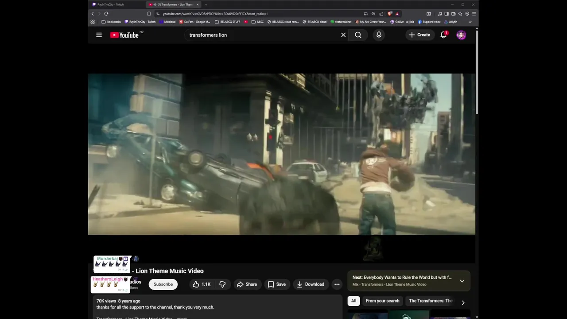567x319 pixels.
Task: Subscribe to the channel
Action: 163,284
